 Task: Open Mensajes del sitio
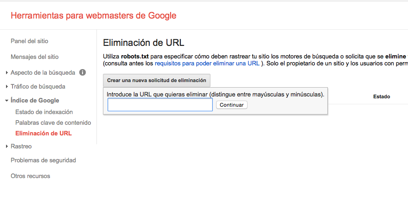click(35, 57)
